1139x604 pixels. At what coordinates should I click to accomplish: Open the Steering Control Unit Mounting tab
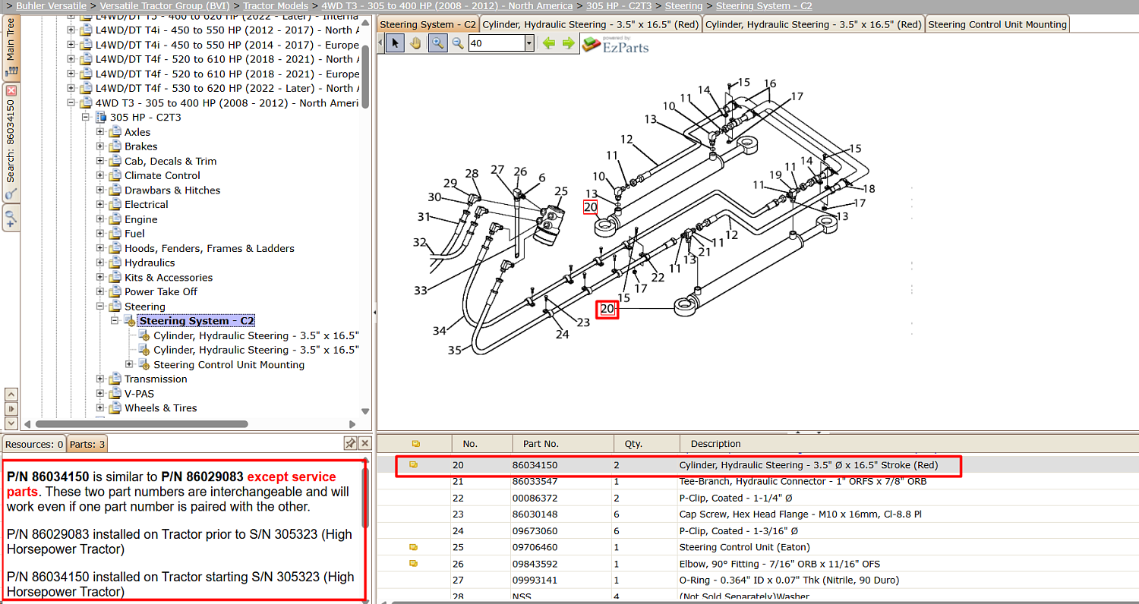pos(997,24)
